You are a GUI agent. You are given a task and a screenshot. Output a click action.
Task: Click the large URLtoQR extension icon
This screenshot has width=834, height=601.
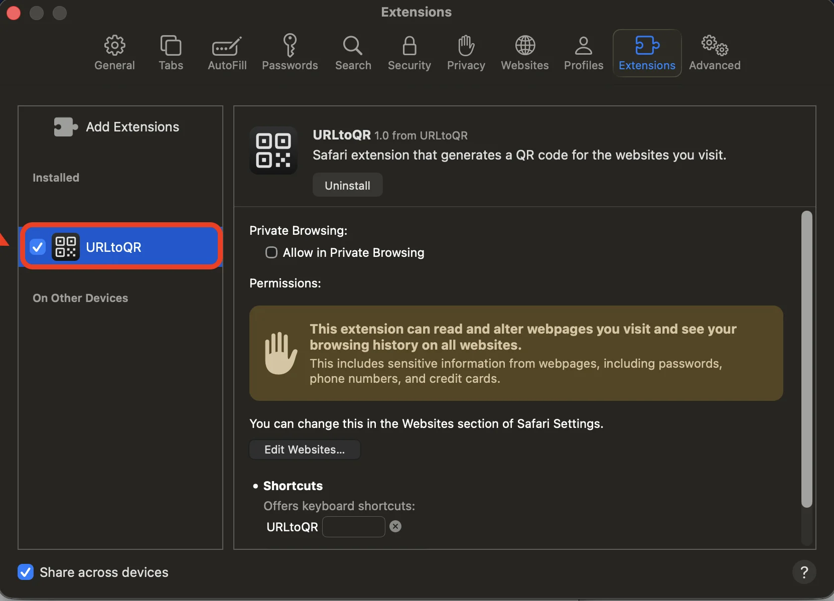coord(273,151)
